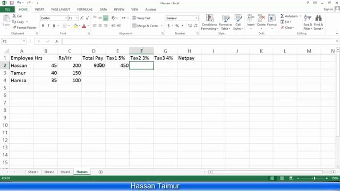Open Excel Help question mark

(308, 3)
